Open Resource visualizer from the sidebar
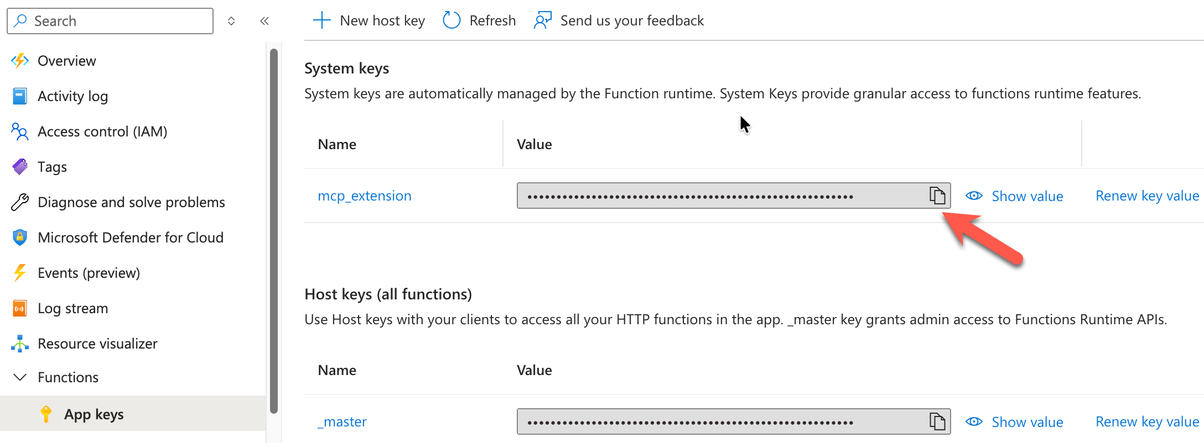1204x443 pixels. [97, 344]
